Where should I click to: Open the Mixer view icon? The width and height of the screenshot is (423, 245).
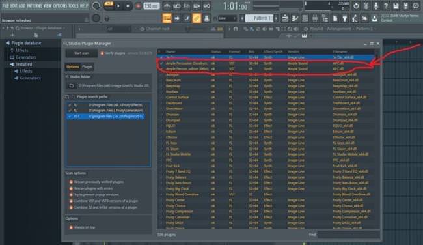(x=315, y=18)
